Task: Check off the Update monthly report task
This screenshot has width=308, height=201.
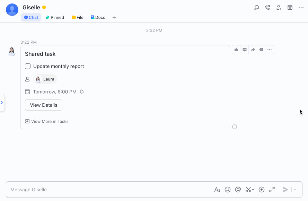Action: (x=28, y=66)
